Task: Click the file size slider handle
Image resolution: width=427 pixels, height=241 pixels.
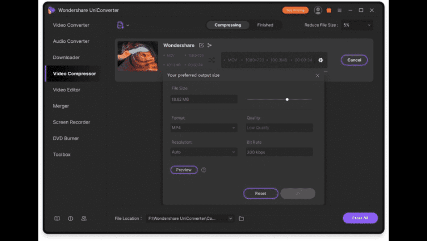Action: 287,99
